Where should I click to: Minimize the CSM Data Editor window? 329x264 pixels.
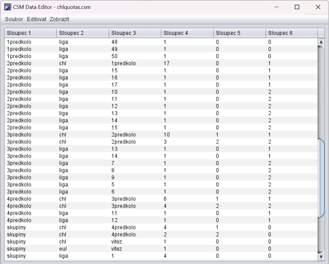[277, 7]
